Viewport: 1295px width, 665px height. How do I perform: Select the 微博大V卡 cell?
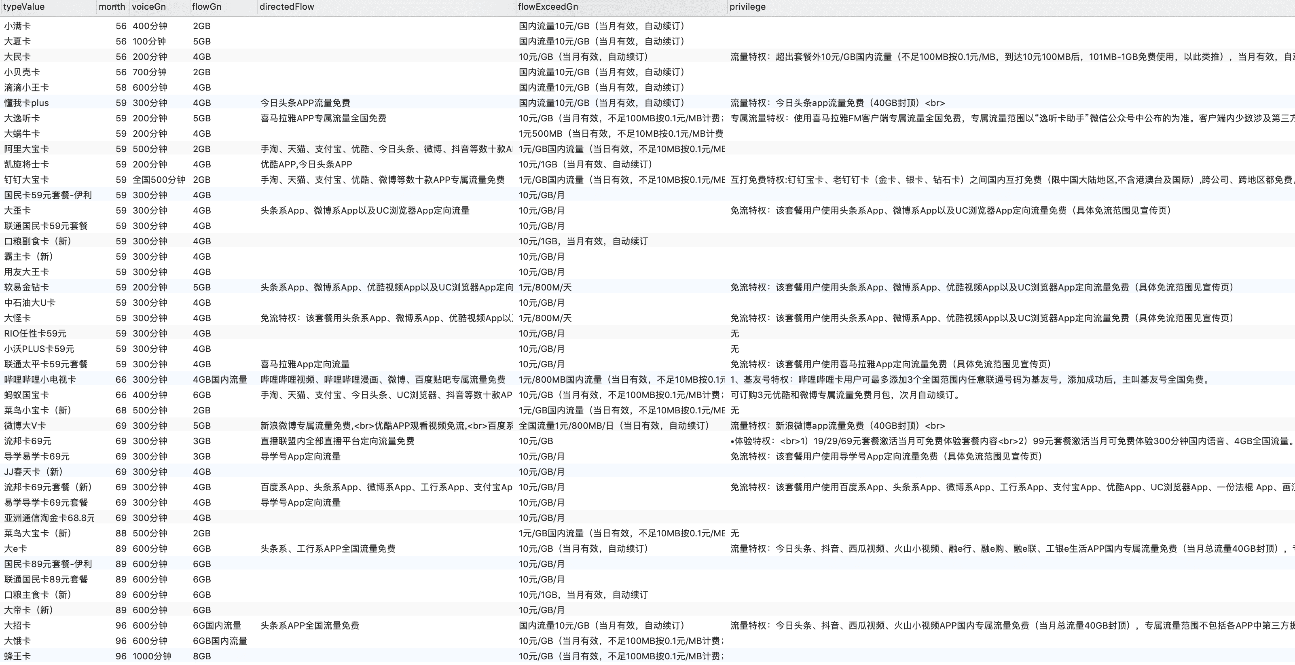click(x=25, y=426)
